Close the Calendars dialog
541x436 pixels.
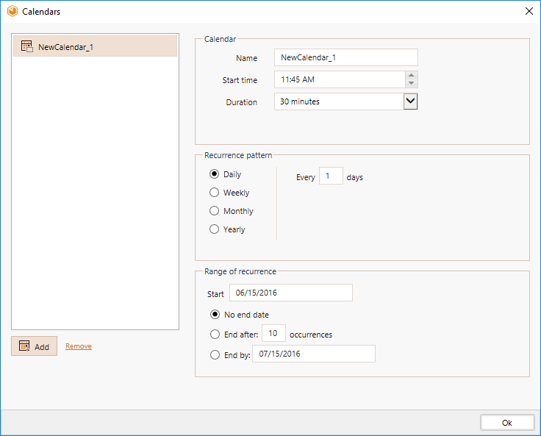529,11
